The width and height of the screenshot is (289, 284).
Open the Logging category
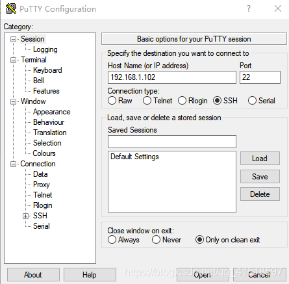tap(45, 49)
